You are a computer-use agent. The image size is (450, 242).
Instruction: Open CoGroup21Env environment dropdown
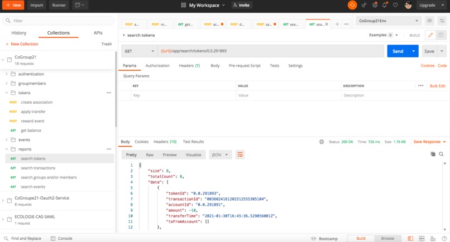pos(389,21)
